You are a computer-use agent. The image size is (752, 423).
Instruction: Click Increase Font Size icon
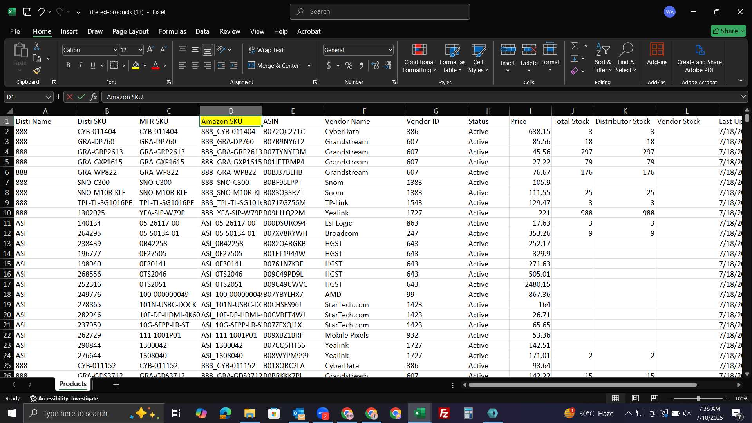pos(150,50)
